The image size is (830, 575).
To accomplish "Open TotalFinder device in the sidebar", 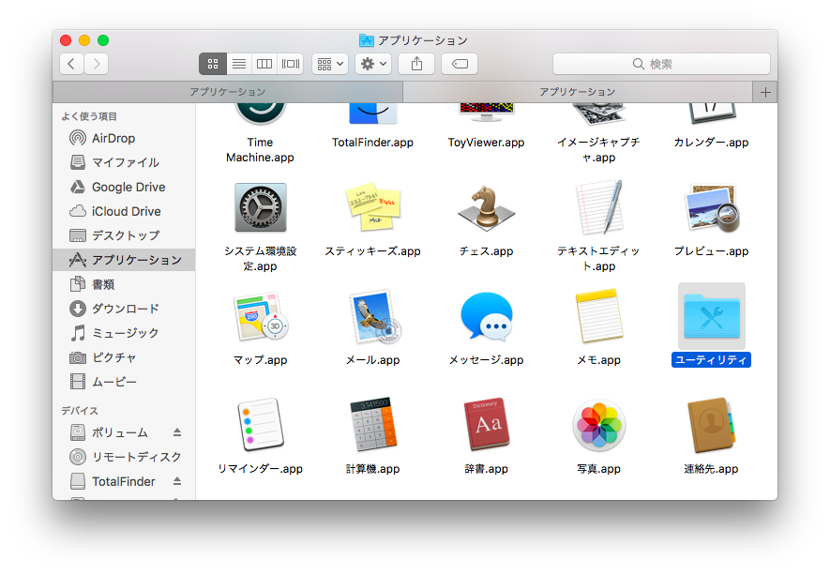I will [124, 481].
